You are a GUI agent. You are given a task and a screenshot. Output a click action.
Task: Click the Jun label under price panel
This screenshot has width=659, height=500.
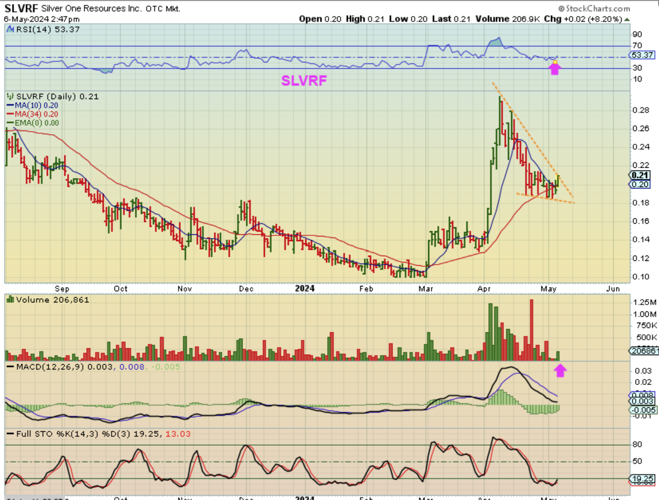(x=613, y=289)
